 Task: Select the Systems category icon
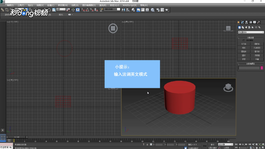point(260,27)
